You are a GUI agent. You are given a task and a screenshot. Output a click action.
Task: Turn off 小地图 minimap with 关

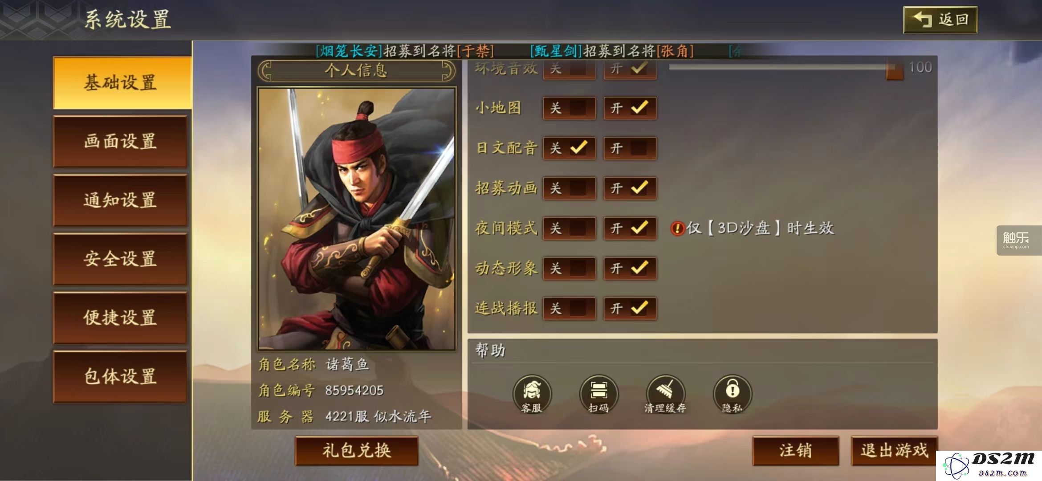pyautogui.click(x=569, y=108)
